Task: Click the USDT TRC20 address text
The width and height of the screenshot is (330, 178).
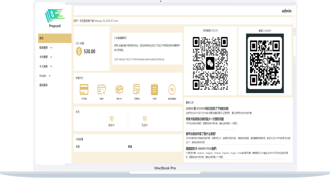Action: (x=139, y=59)
